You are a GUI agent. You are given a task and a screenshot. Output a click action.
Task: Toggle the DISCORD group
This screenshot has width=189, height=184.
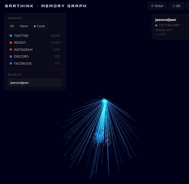tap(21, 57)
